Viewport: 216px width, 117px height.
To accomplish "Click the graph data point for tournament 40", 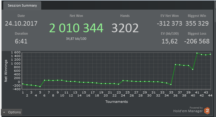I will click(193, 69).
